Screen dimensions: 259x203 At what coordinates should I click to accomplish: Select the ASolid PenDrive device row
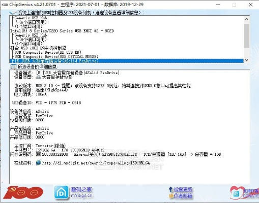pos(127,61)
